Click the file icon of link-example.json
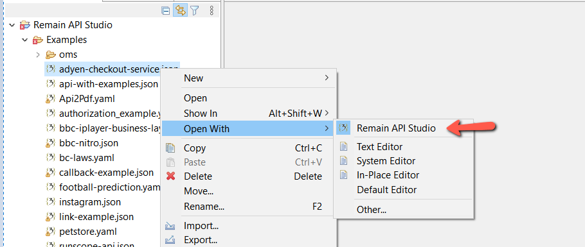Viewport: 585px width, 247px height. (50, 217)
